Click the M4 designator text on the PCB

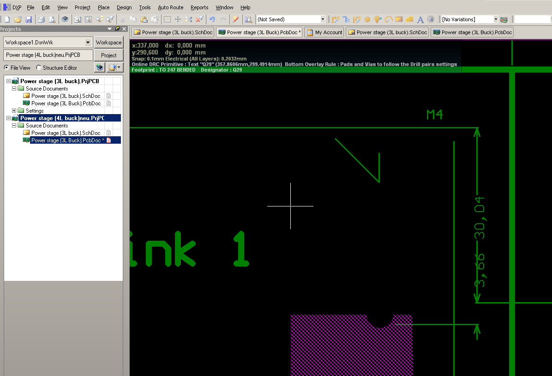point(434,115)
